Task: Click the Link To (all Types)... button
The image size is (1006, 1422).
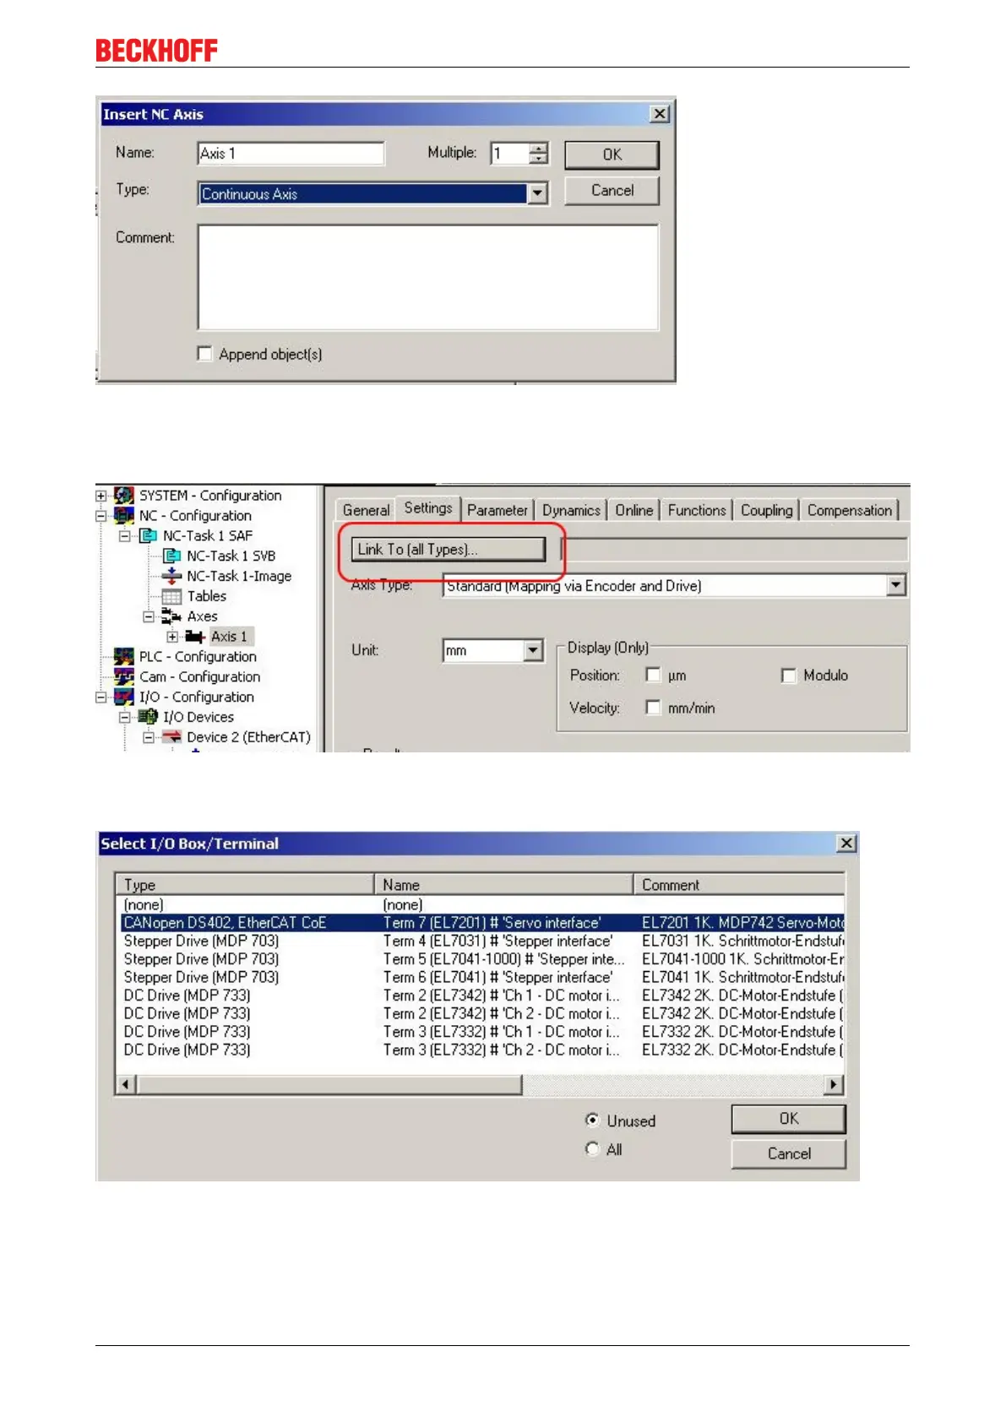Action: pyautogui.click(x=449, y=550)
